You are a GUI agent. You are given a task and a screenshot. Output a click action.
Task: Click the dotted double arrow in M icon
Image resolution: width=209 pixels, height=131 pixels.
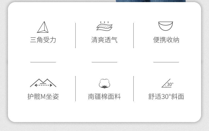[x=43, y=85]
